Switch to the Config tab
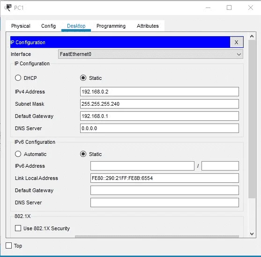Image resolution: width=261 pixels, height=257 pixels. click(48, 26)
